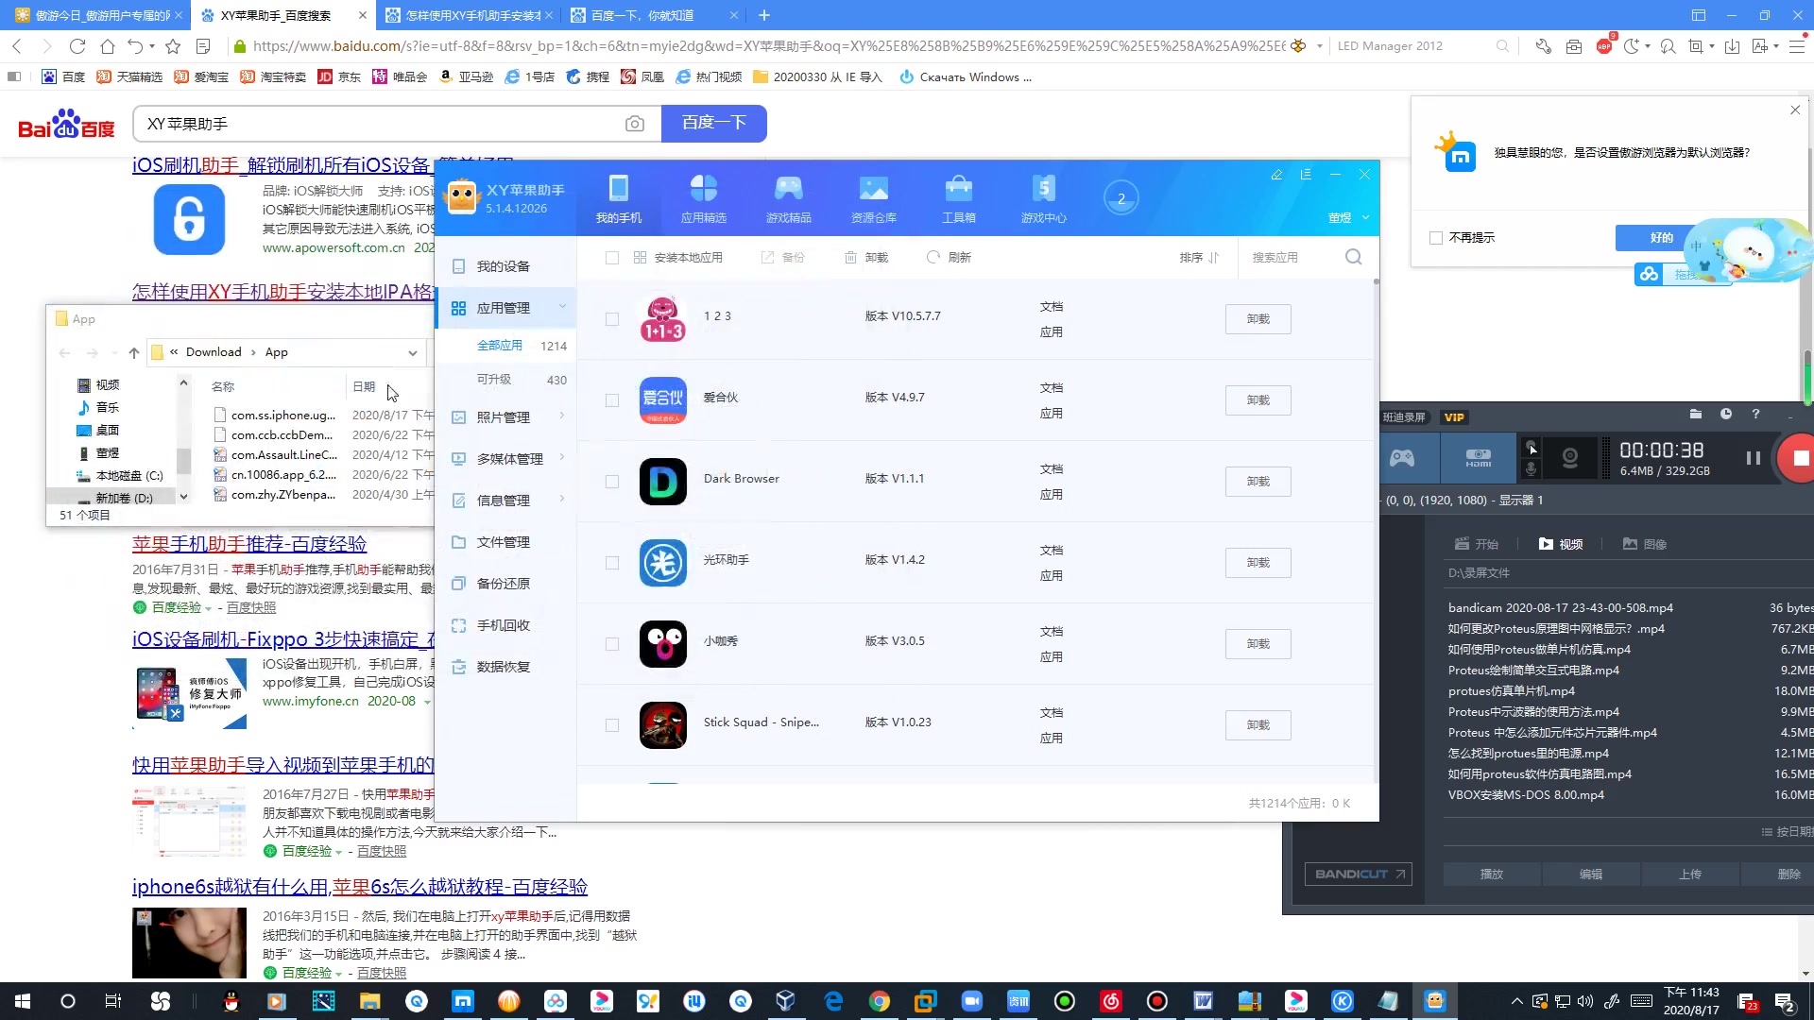1814x1020 pixels.
Task: Open search engine dropdown beside LED Manager 2012
Action: pos(1319,45)
